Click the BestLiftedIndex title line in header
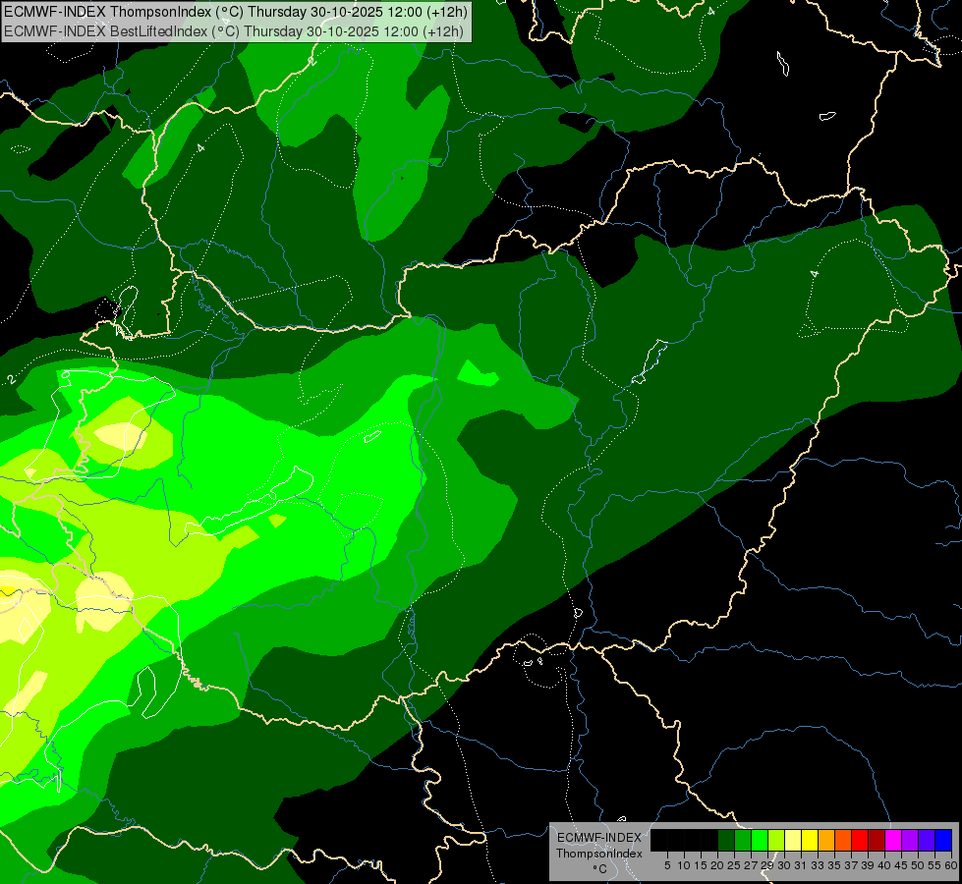The height and width of the screenshot is (884, 962). 234,31
